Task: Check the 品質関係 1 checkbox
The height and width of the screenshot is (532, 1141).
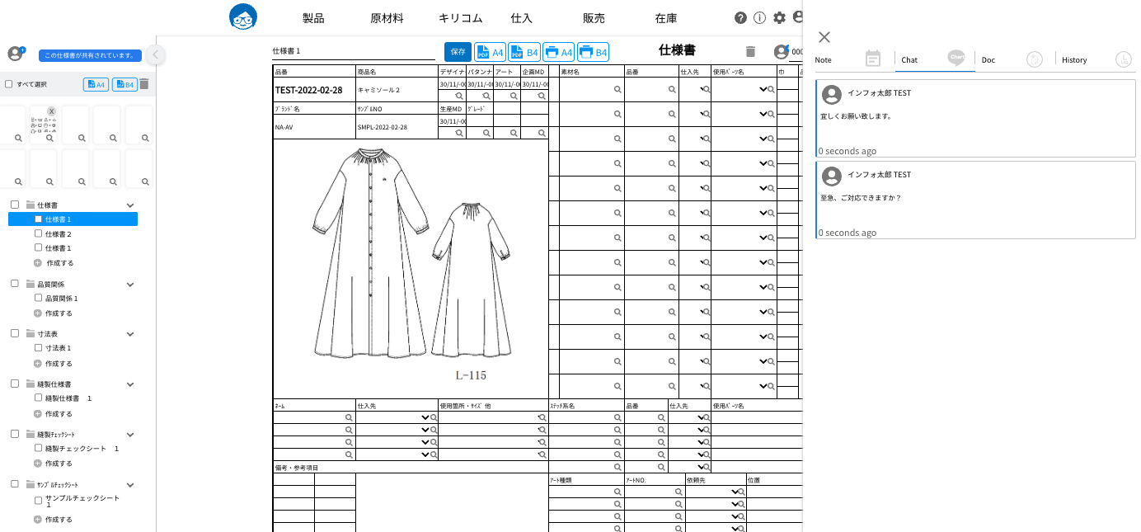Action: pyautogui.click(x=38, y=298)
